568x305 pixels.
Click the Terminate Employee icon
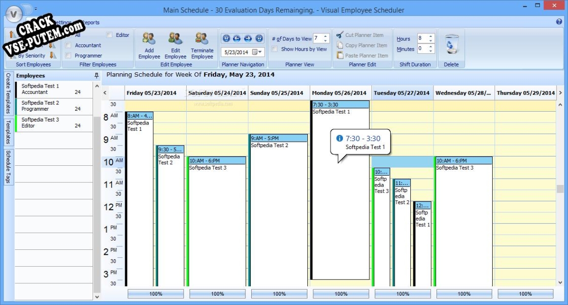tap(202, 38)
